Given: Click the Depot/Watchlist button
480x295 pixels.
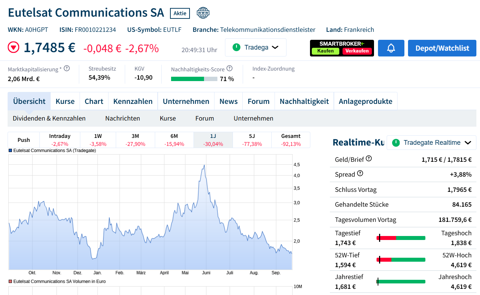Looking at the screenshot, I should tap(442, 48).
